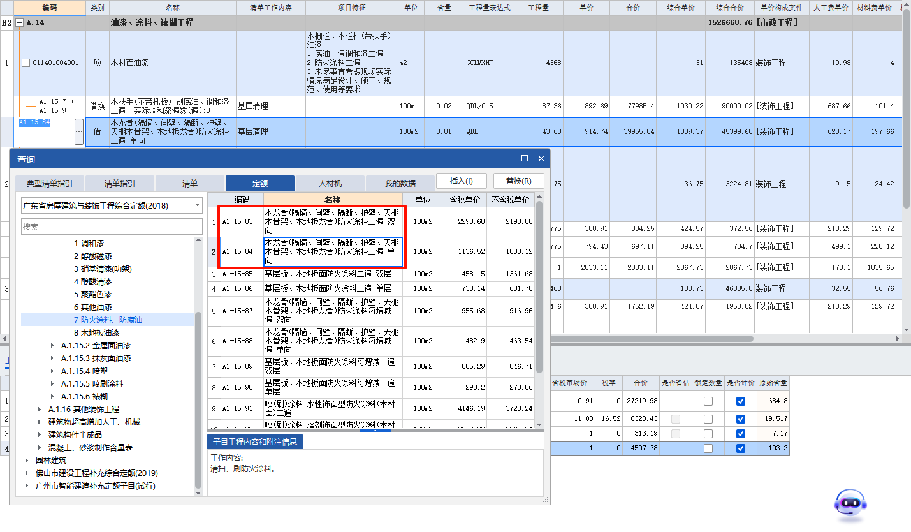This screenshot has width=911, height=532.
Task: Click expression cell GCLMXHJ
Action: tap(490, 63)
